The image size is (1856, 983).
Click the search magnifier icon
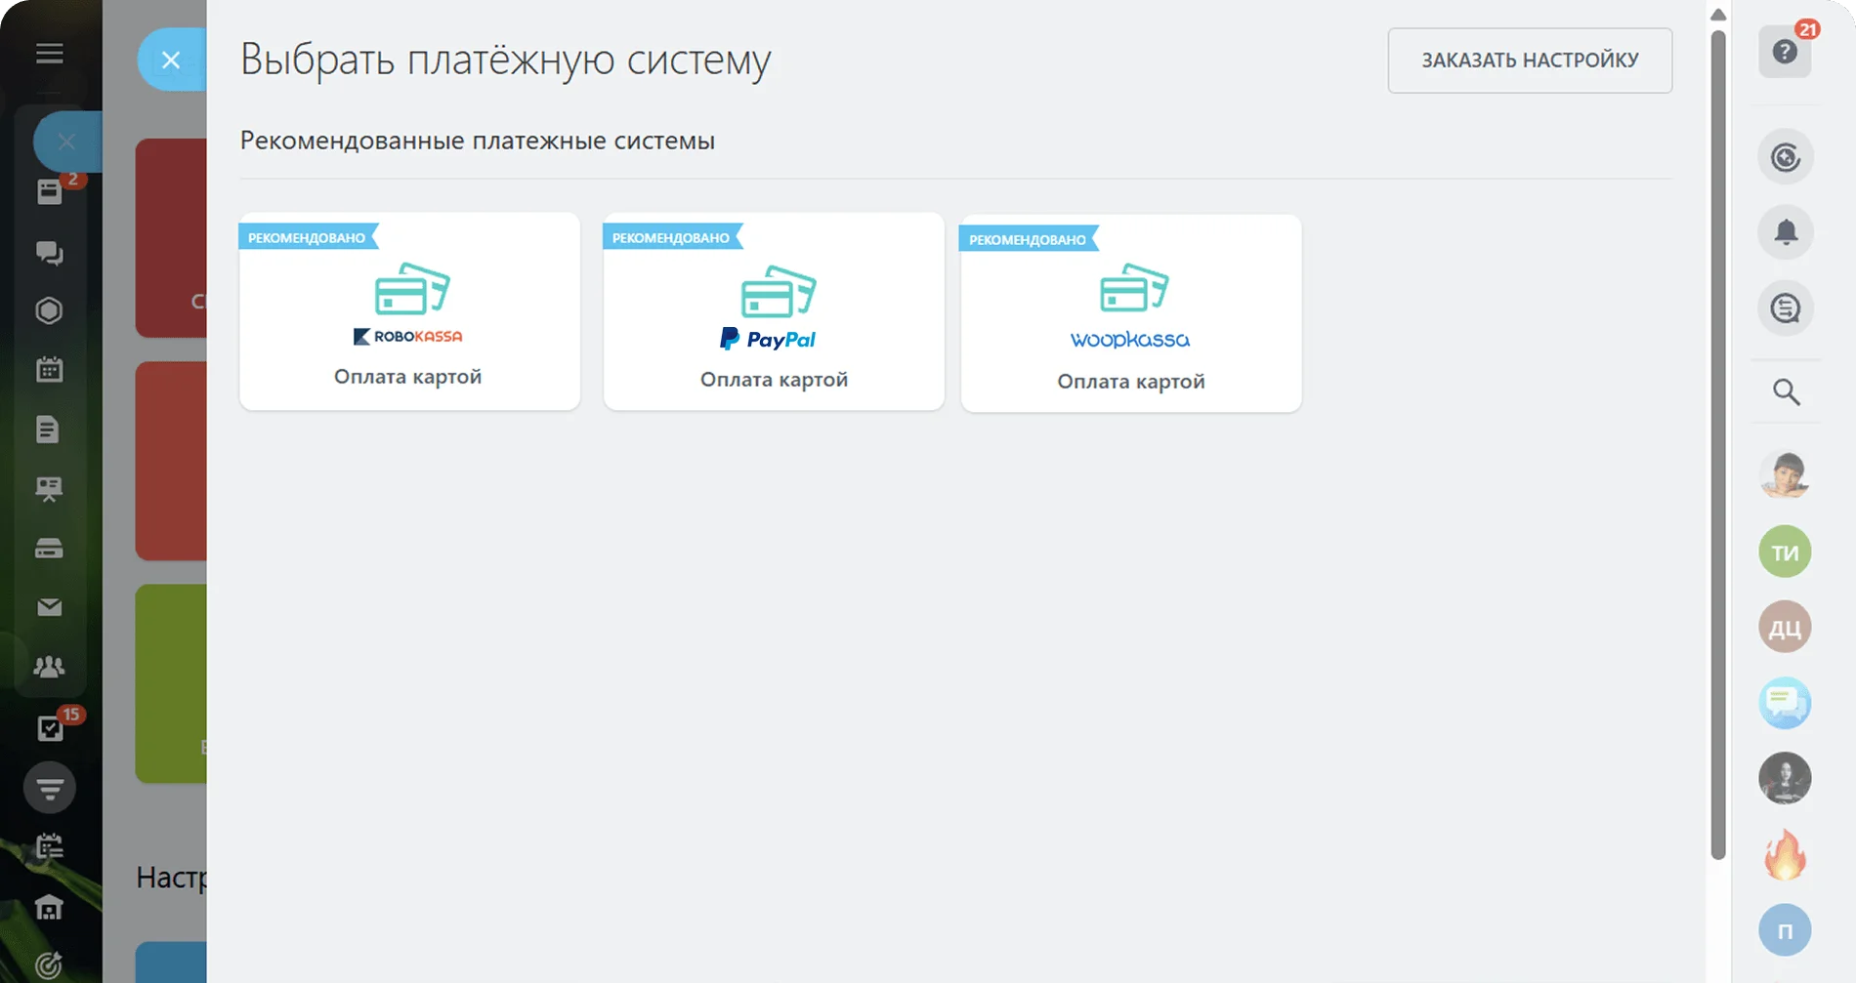[1786, 391]
